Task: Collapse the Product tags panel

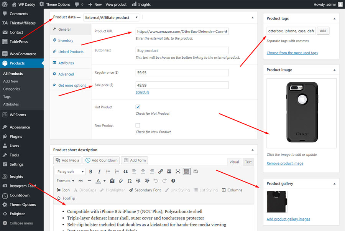Action: pyautogui.click(x=334, y=18)
